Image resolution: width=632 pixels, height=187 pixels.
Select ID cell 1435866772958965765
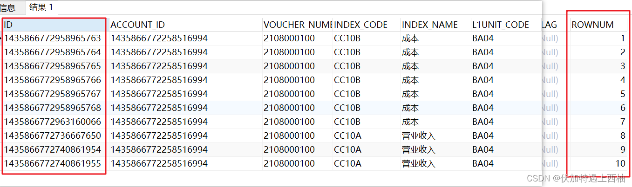(x=55, y=66)
